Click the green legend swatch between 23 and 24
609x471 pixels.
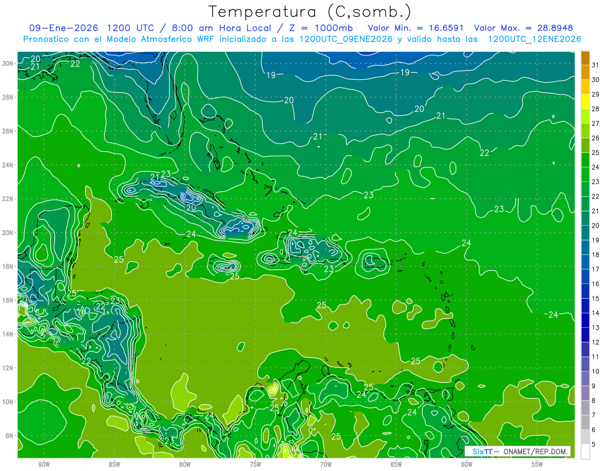(x=585, y=175)
